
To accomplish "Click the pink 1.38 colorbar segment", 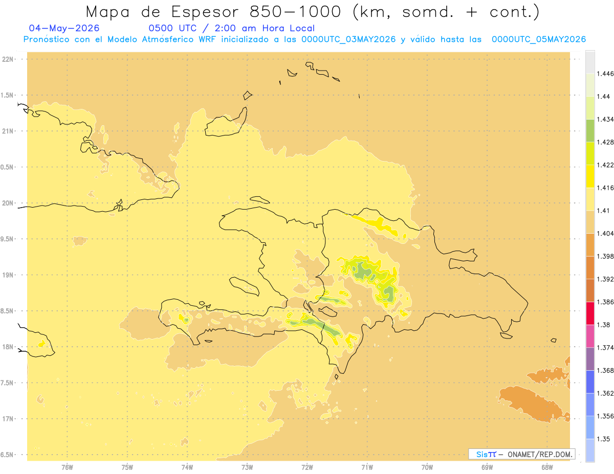I will tap(590, 336).
